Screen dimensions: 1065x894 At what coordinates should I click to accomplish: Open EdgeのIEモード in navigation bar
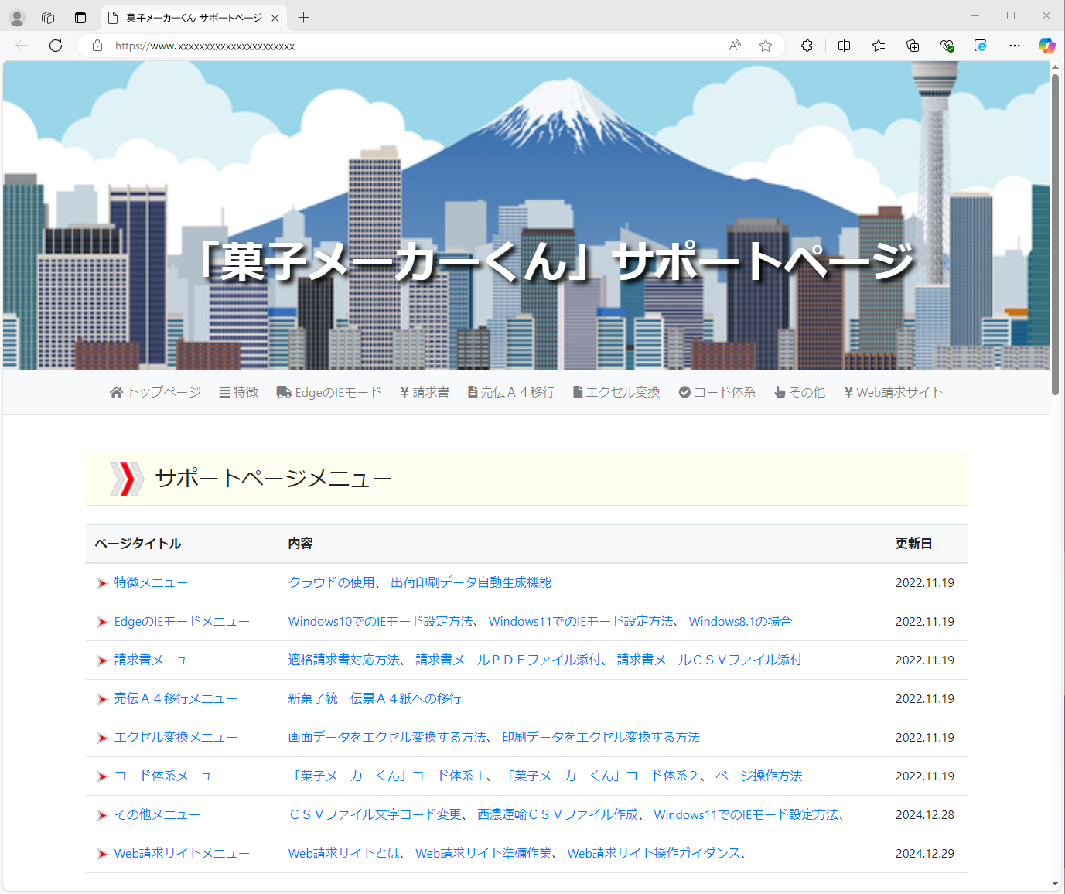[x=329, y=392]
